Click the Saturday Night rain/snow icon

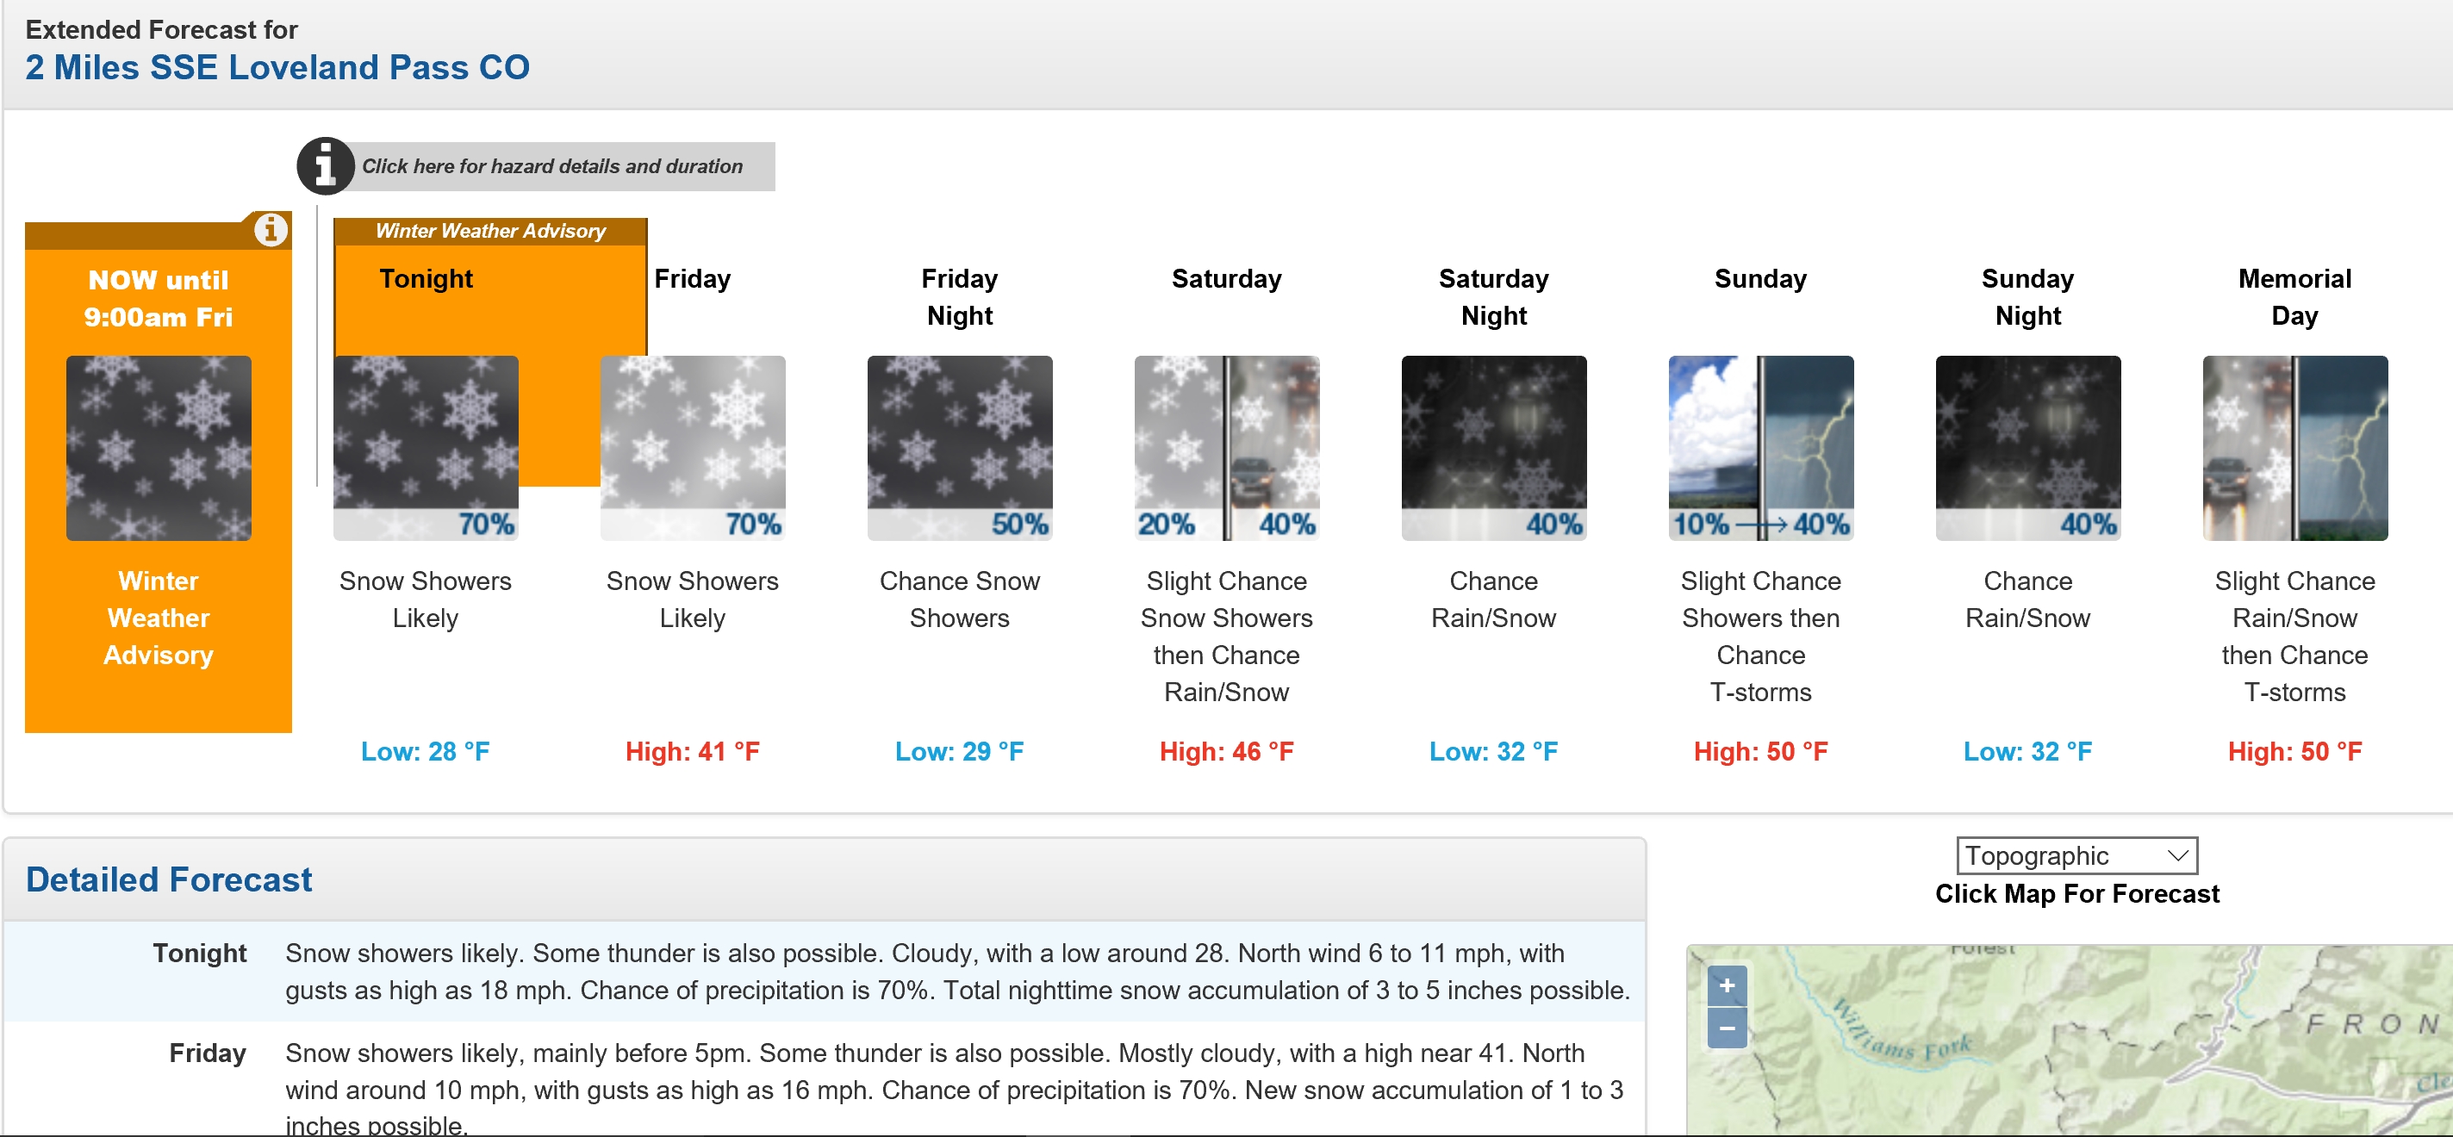[x=1493, y=448]
